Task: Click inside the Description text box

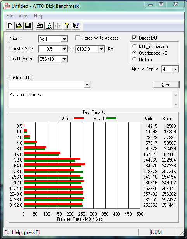Action: point(91,100)
